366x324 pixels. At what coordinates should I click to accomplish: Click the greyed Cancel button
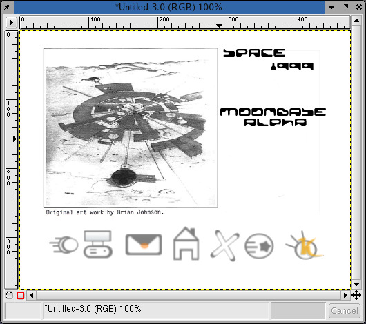click(345, 311)
